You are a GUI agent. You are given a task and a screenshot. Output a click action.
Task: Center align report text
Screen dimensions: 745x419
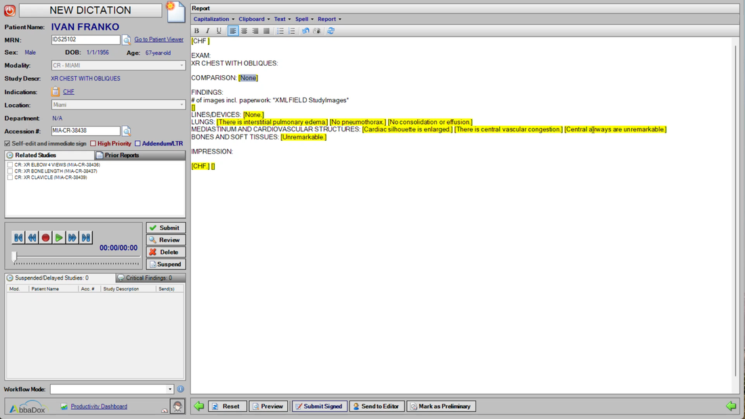244,31
